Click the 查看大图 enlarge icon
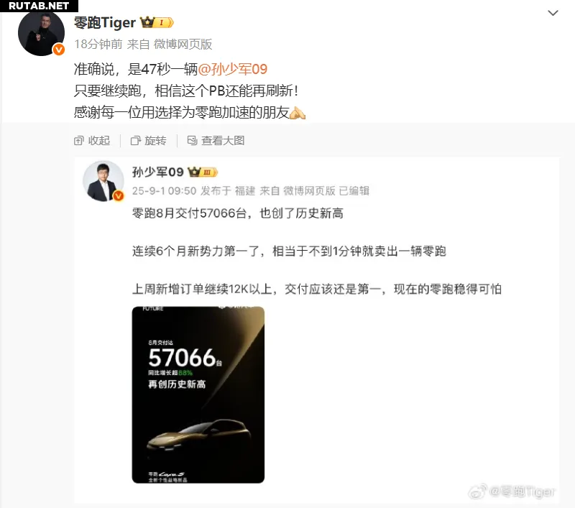 192,140
